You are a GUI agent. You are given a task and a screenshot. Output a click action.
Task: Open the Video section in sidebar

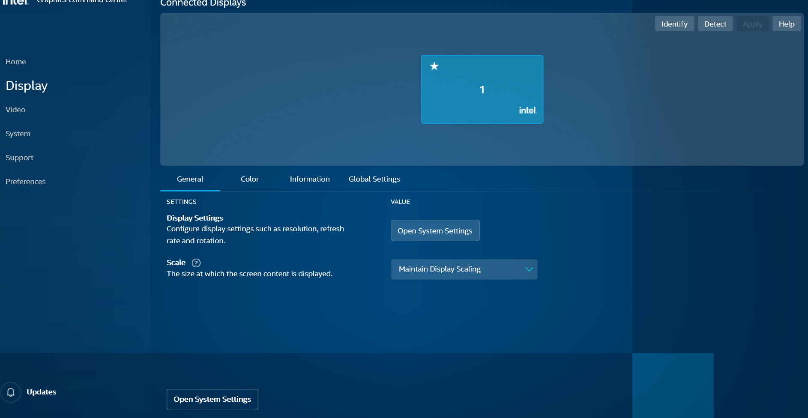click(15, 110)
